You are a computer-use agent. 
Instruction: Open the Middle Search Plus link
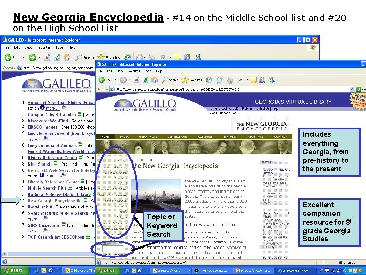click(47, 188)
